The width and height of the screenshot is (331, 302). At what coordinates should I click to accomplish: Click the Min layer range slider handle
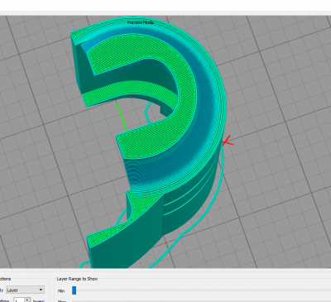74,290
